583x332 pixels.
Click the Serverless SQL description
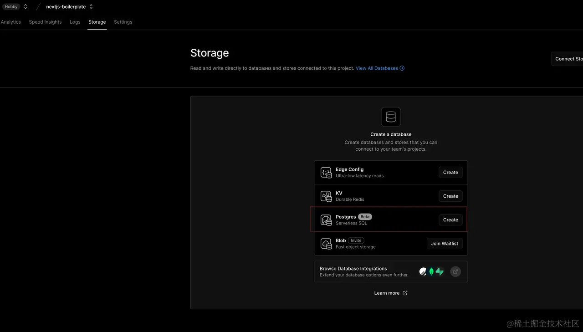pos(351,223)
